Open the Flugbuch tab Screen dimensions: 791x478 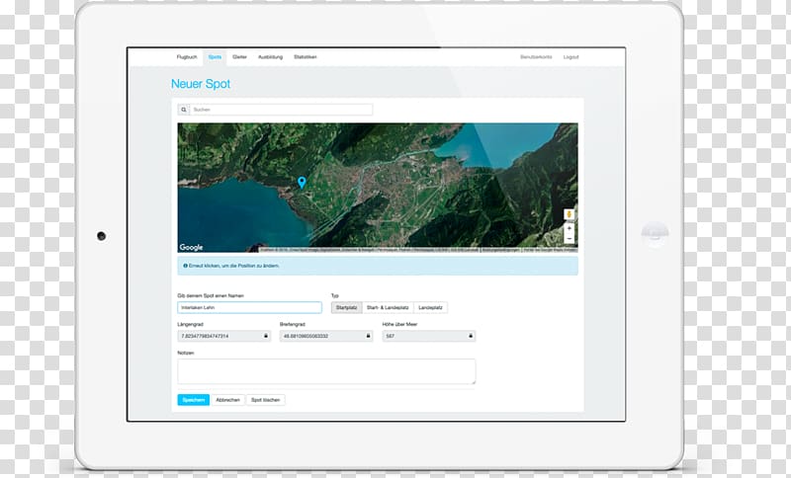coord(187,57)
